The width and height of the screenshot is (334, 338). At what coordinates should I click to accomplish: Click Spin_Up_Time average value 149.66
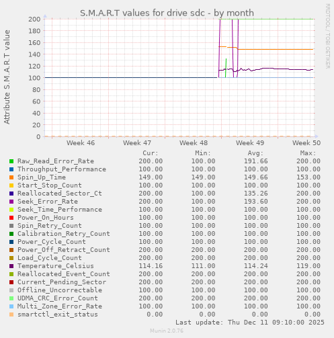[x=256, y=177]
